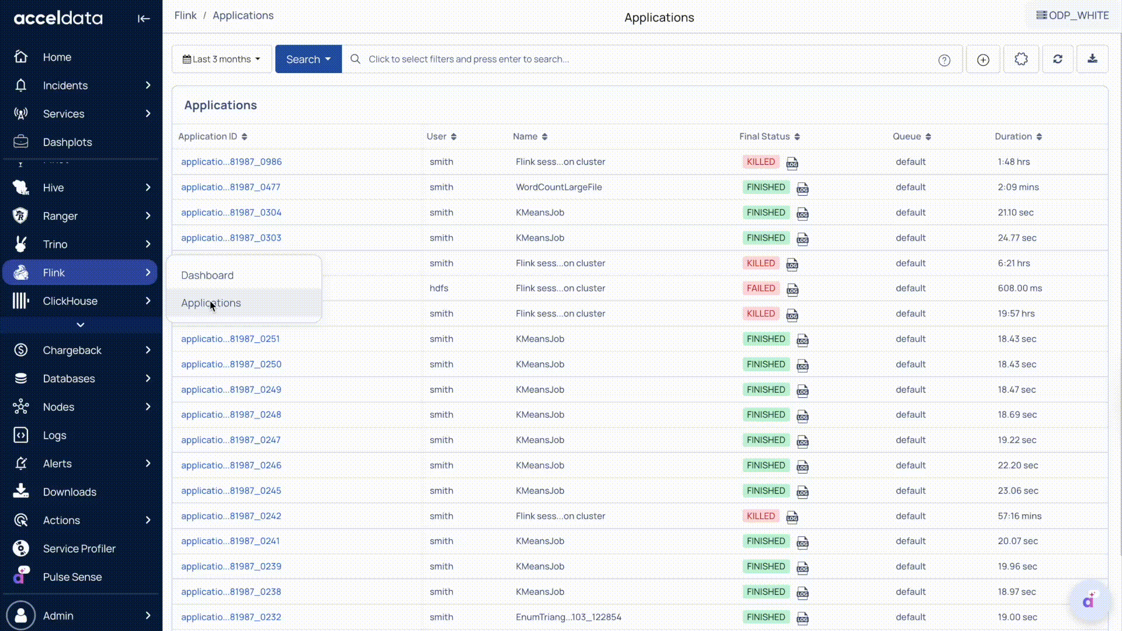Click the settings badge icon in toolbar

click(1020, 59)
